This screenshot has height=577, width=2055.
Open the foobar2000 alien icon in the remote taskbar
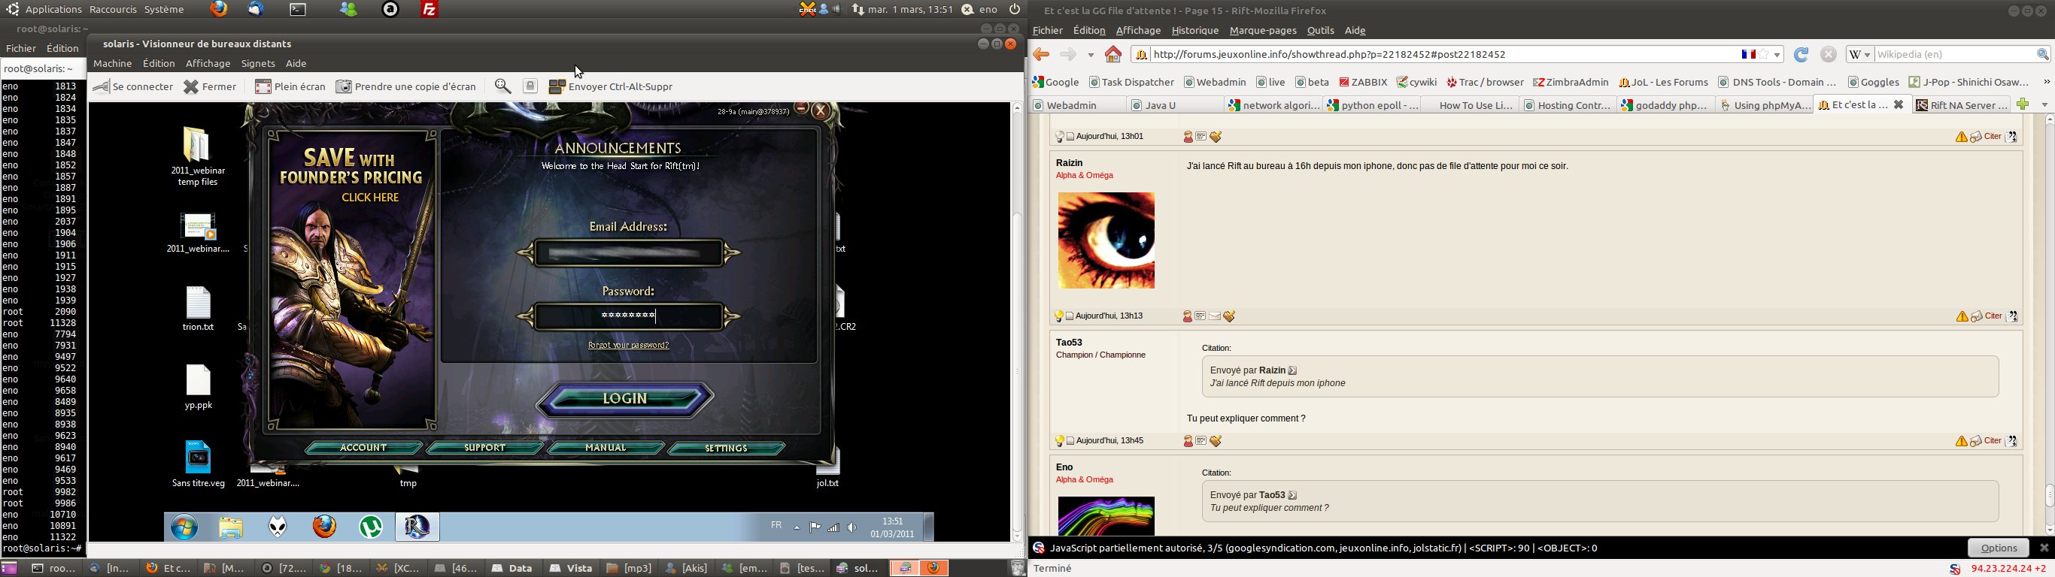pyautogui.click(x=278, y=527)
